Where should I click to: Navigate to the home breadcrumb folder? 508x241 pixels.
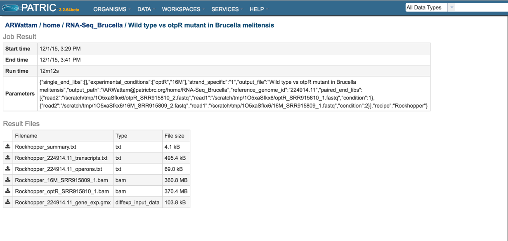click(x=52, y=25)
